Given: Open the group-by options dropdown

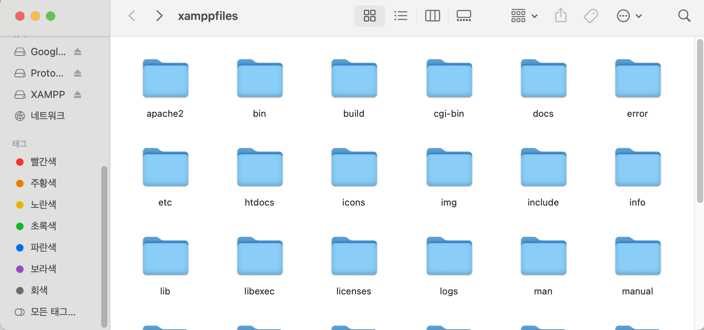Looking at the screenshot, I should pyautogui.click(x=524, y=16).
